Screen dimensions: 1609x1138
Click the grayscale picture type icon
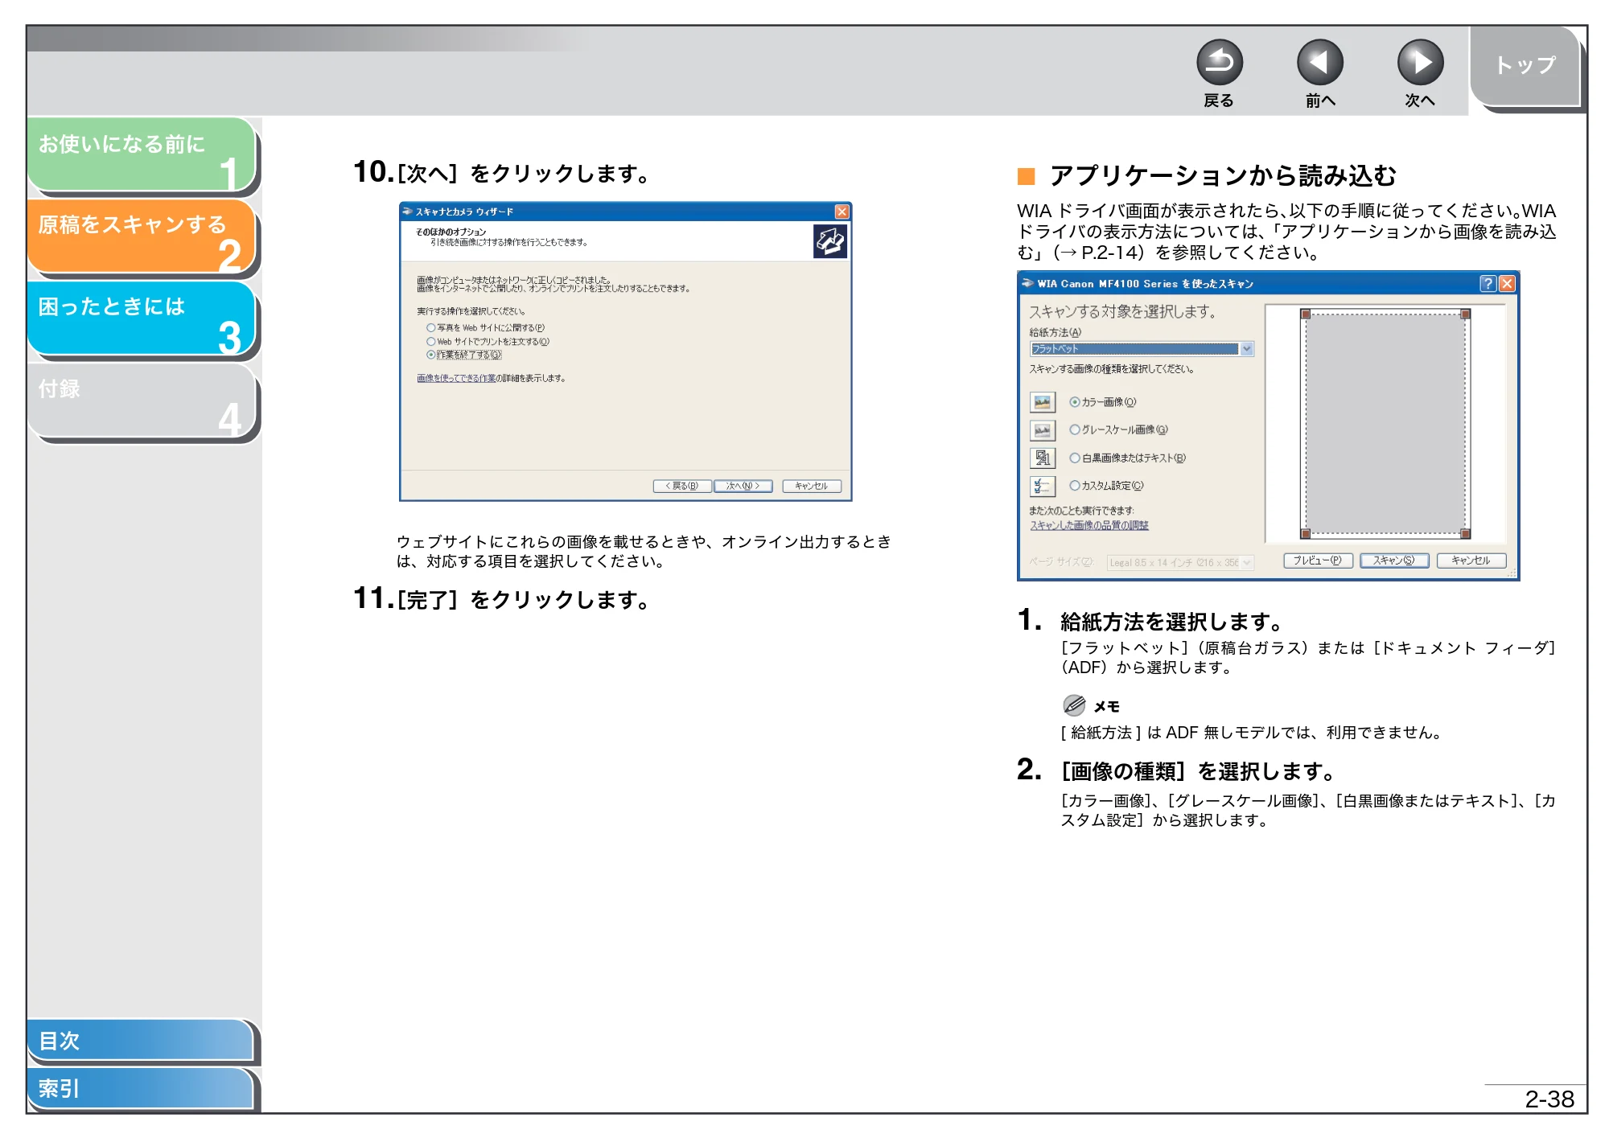coord(1043,430)
